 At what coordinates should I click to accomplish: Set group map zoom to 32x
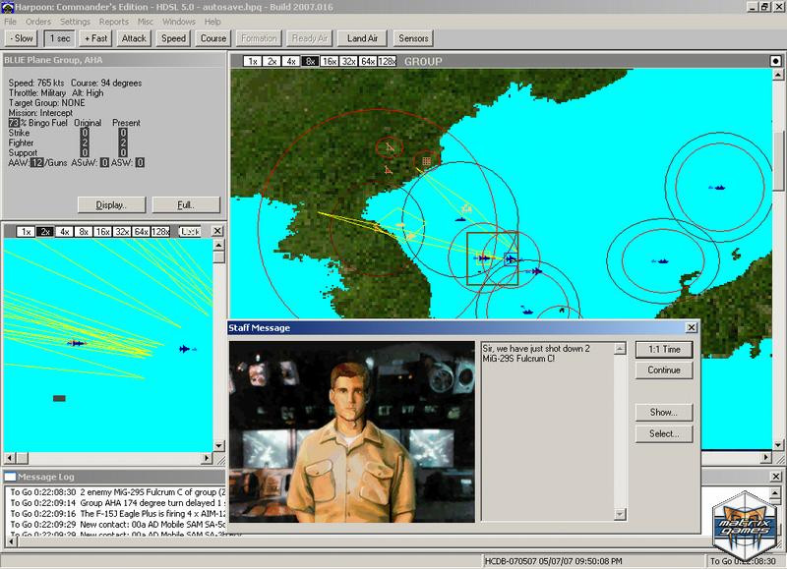pyautogui.click(x=348, y=61)
